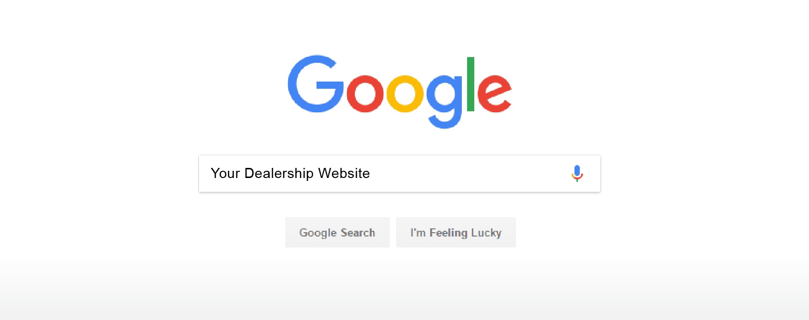Click the red first o in logo
The image size is (809, 320).
365,94
